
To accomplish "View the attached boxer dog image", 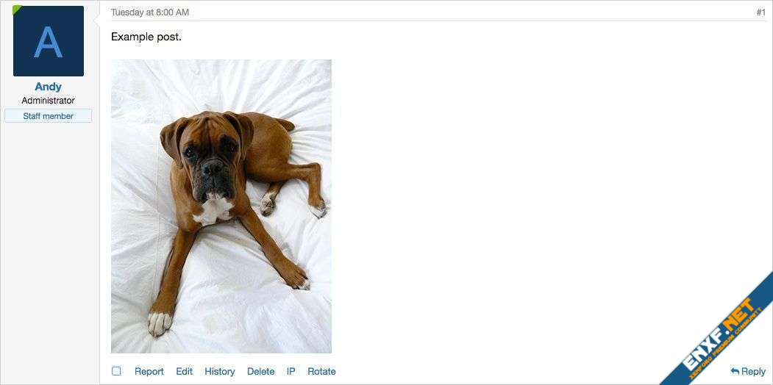I will click(x=221, y=206).
